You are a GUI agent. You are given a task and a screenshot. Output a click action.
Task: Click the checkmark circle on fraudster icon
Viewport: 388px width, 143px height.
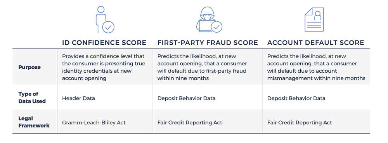pos(217,27)
